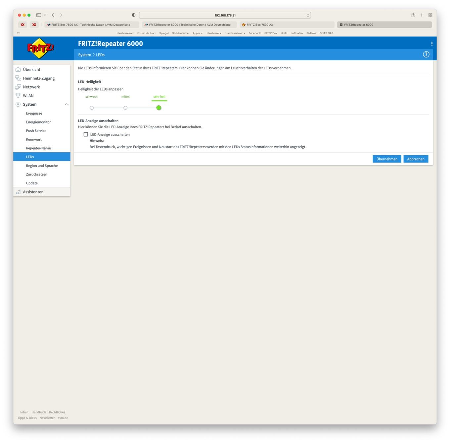Image resolution: width=450 pixels, height=442 pixels.
Task: Show Safari tab overview grid icon
Action: [430, 15]
